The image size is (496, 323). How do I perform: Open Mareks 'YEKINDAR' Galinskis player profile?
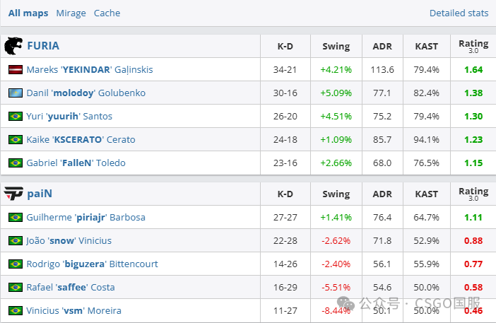90,69
